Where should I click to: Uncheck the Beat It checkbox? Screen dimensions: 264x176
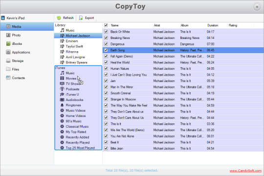(106, 142)
